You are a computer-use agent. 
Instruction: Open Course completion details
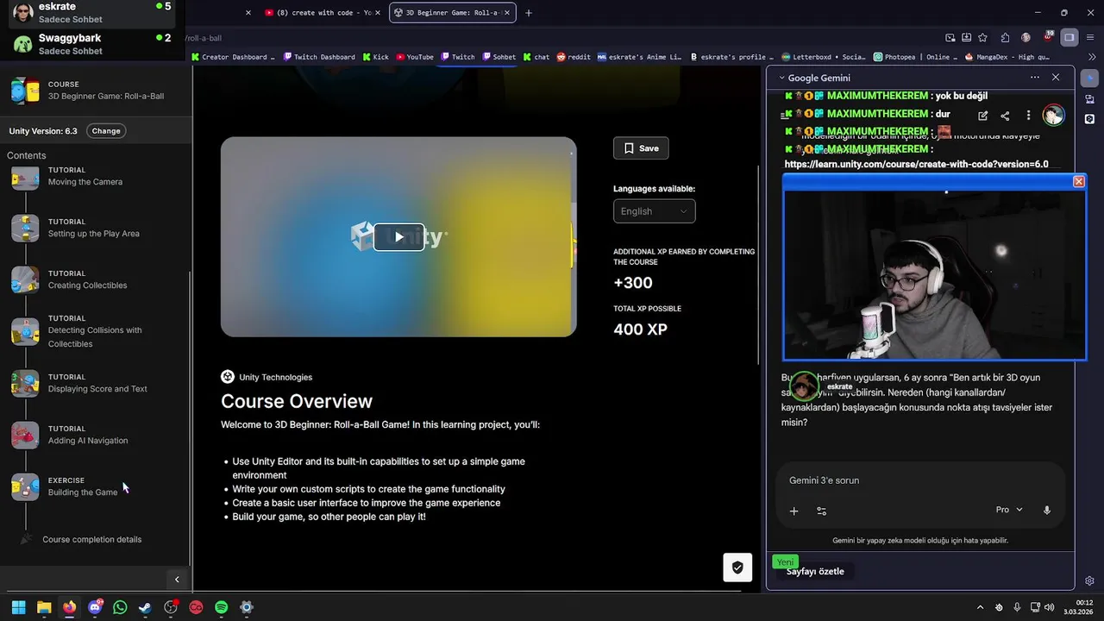[91, 539]
